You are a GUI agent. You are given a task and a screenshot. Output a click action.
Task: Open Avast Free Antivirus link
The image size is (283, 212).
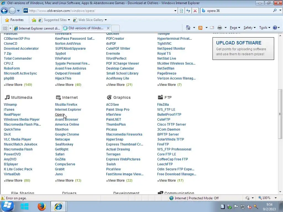pyautogui.click(x=70, y=68)
